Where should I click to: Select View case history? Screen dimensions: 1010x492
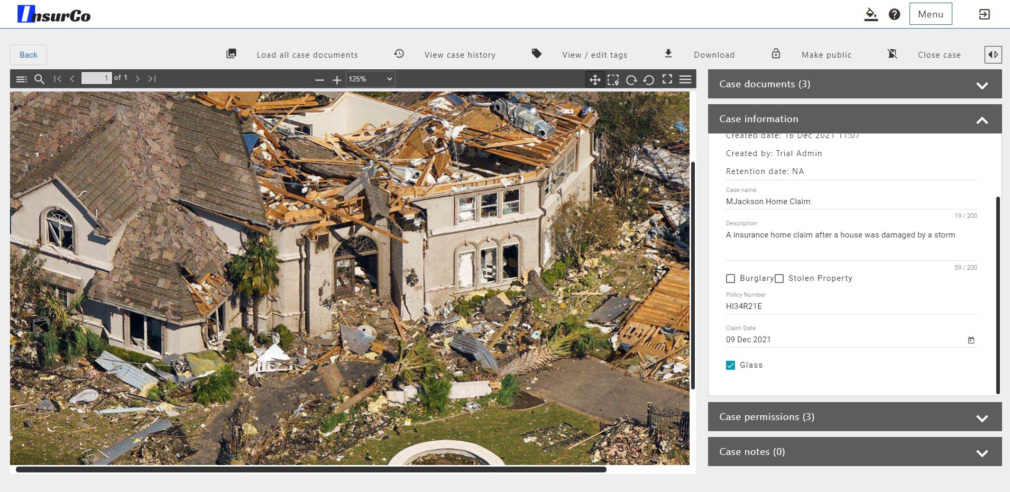(x=460, y=55)
